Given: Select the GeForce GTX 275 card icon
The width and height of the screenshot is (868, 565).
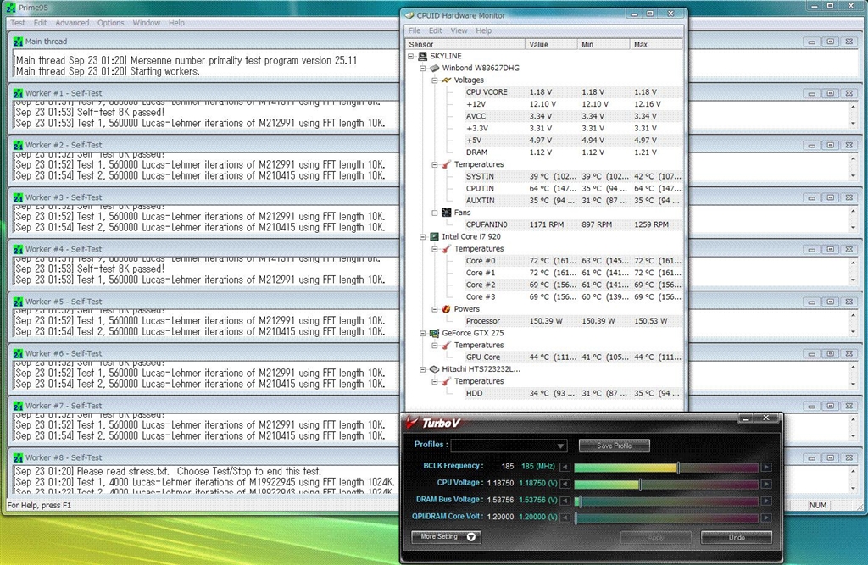Looking at the screenshot, I should 435,333.
